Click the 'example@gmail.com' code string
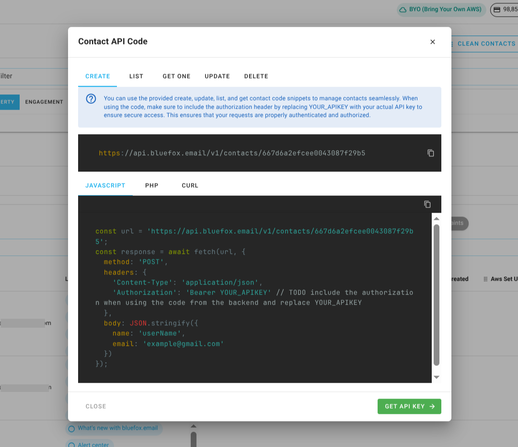The width and height of the screenshot is (518, 447). (x=184, y=344)
